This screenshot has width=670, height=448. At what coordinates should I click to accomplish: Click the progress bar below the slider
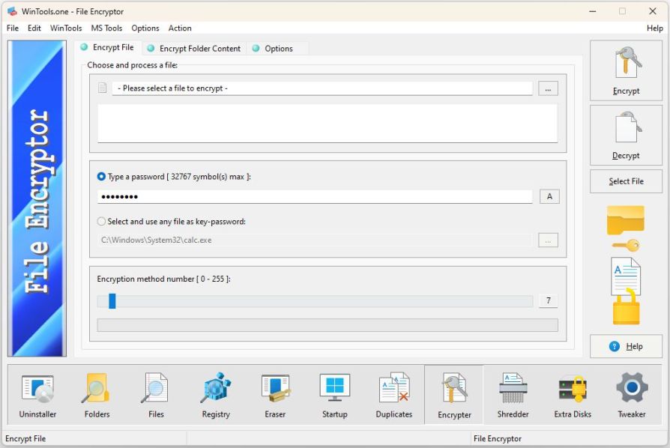[x=328, y=325]
